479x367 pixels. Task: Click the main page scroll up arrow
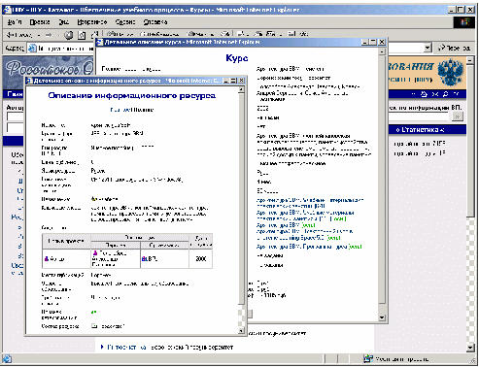[x=470, y=60]
